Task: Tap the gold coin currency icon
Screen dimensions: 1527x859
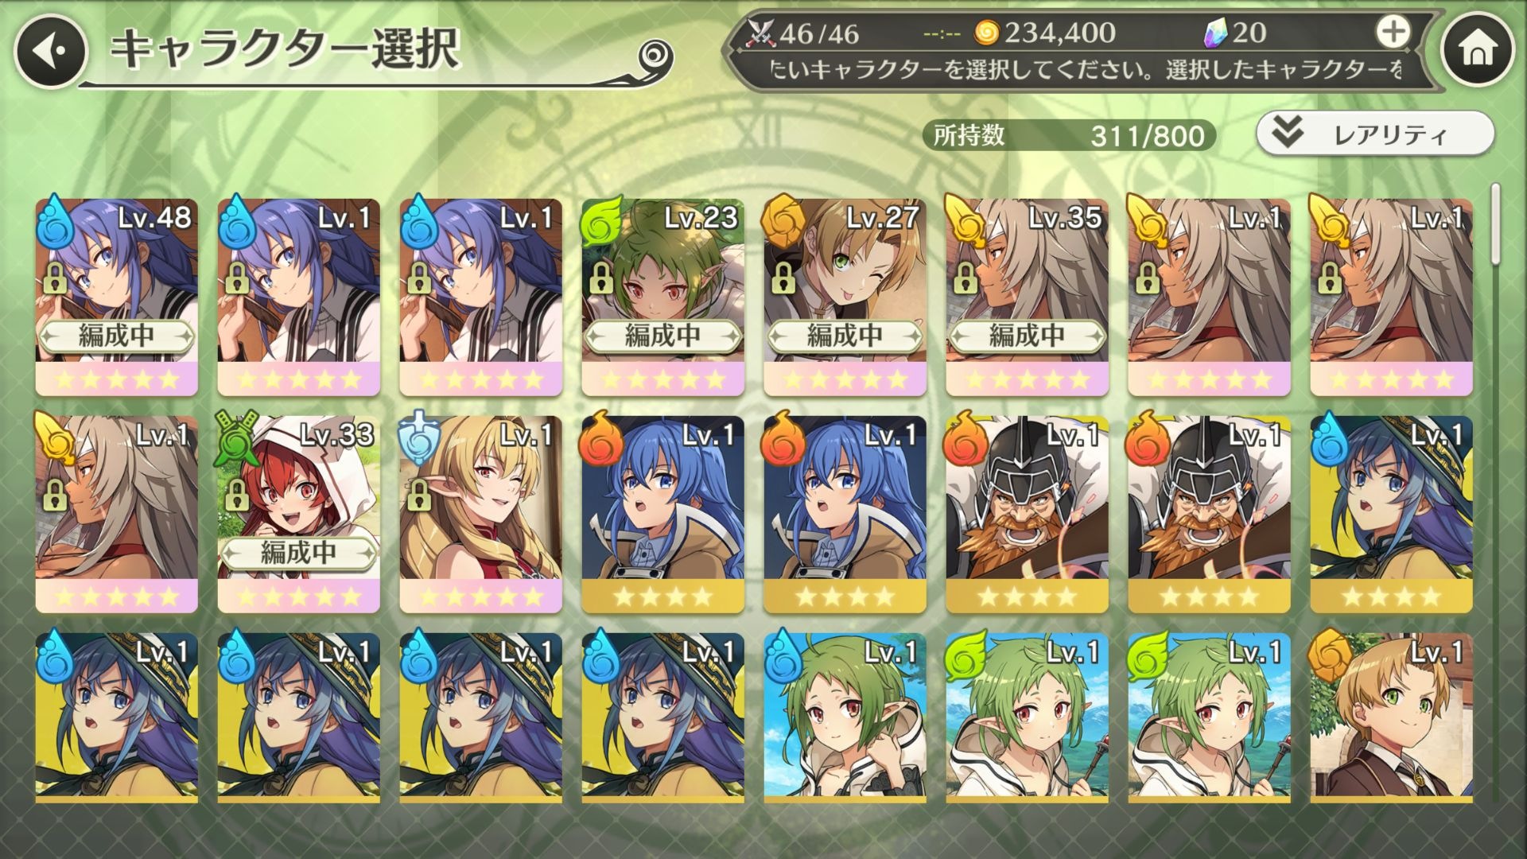Action: [986, 33]
